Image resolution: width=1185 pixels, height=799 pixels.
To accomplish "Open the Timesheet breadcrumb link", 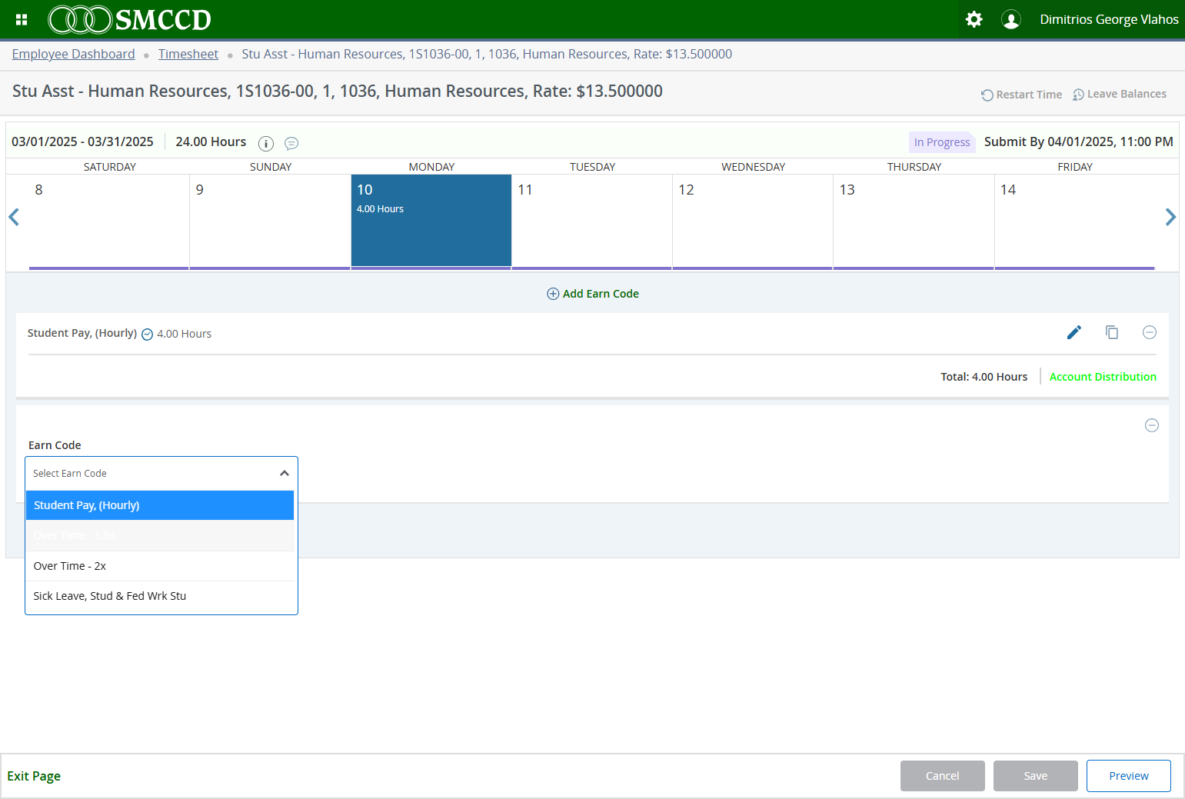I will pyautogui.click(x=188, y=54).
